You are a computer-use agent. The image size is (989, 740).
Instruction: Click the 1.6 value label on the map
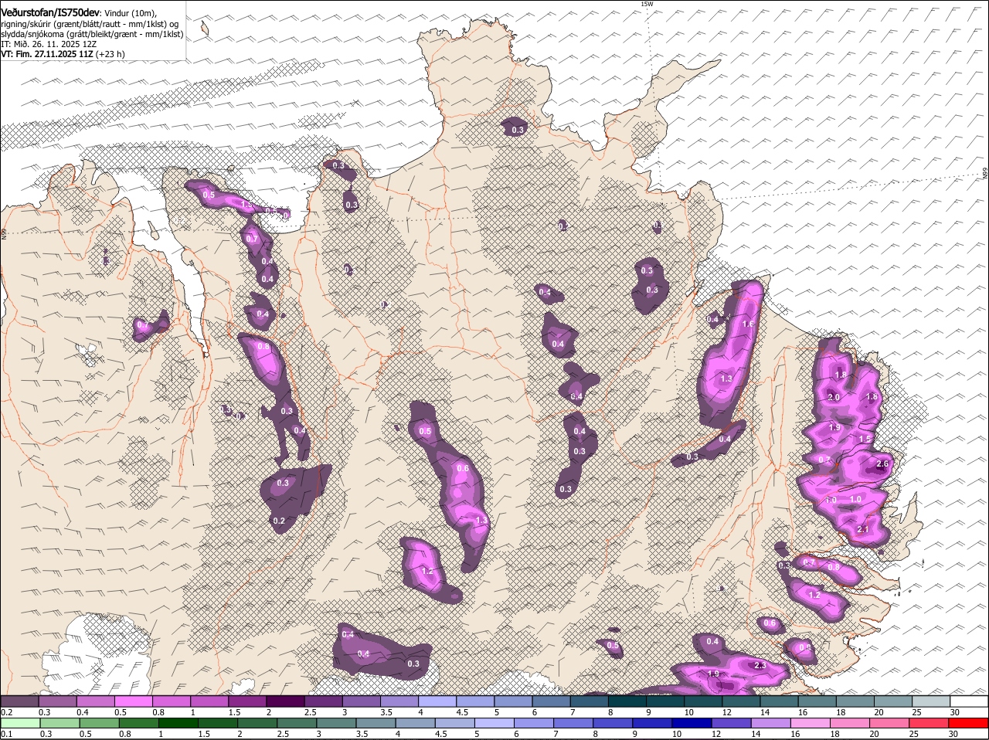748,324
